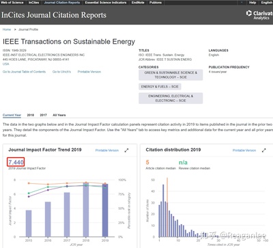Select Journal Citation Reports in top bar
The width and height of the screenshot is (273, 248).
pos(62,3)
